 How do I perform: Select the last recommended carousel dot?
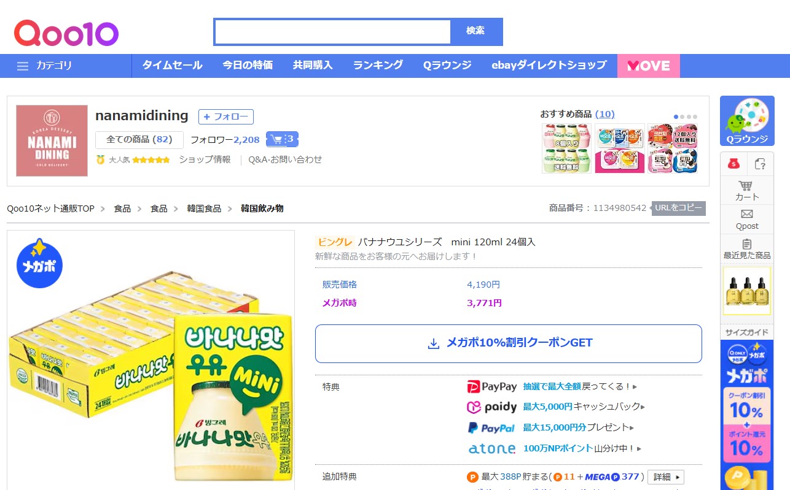click(x=695, y=117)
